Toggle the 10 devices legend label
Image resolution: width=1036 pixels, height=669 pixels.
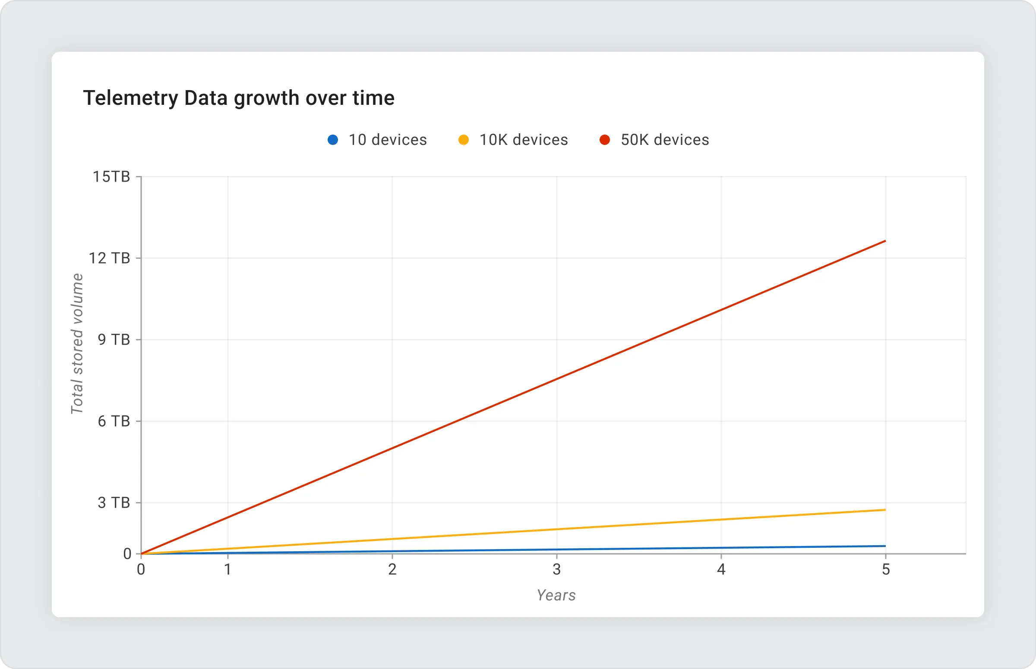387,140
